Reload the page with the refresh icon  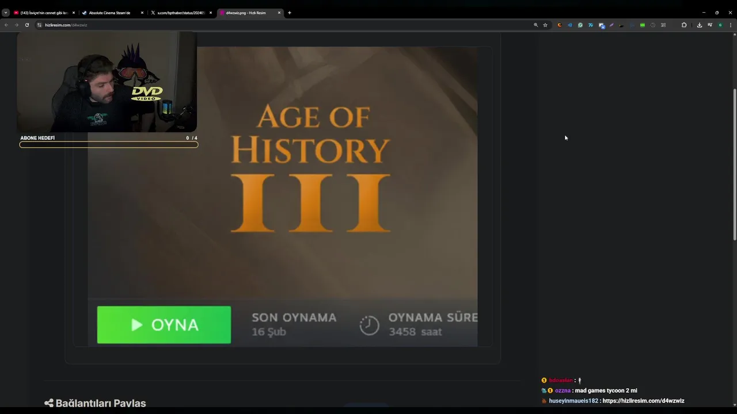click(x=26, y=25)
